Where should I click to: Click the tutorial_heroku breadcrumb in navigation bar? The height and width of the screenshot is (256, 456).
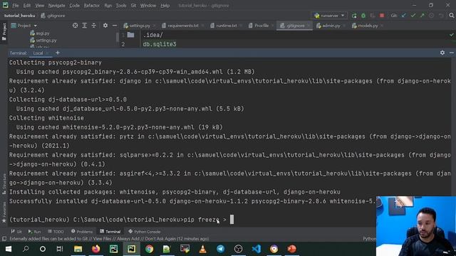pyautogui.click(x=19, y=16)
